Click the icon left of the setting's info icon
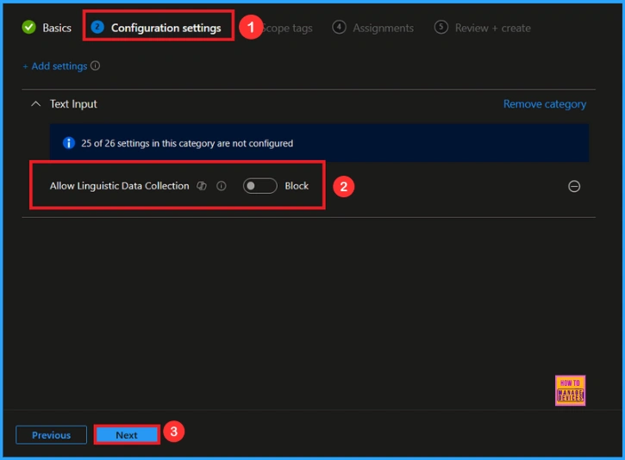 click(x=202, y=186)
